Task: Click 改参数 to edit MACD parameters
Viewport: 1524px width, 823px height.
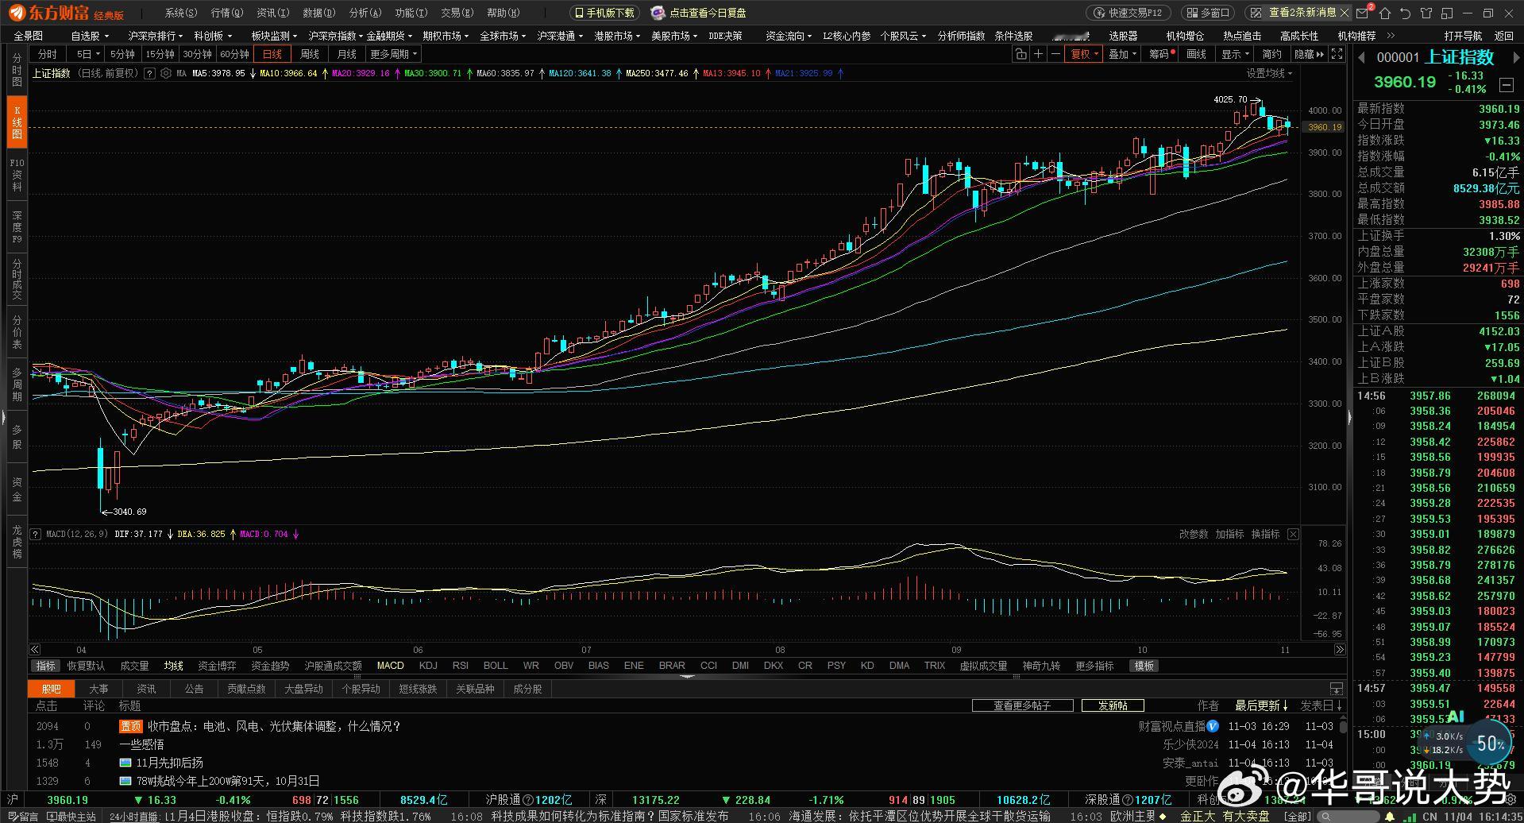Action: pyautogui.click(x=1193, y=534)
